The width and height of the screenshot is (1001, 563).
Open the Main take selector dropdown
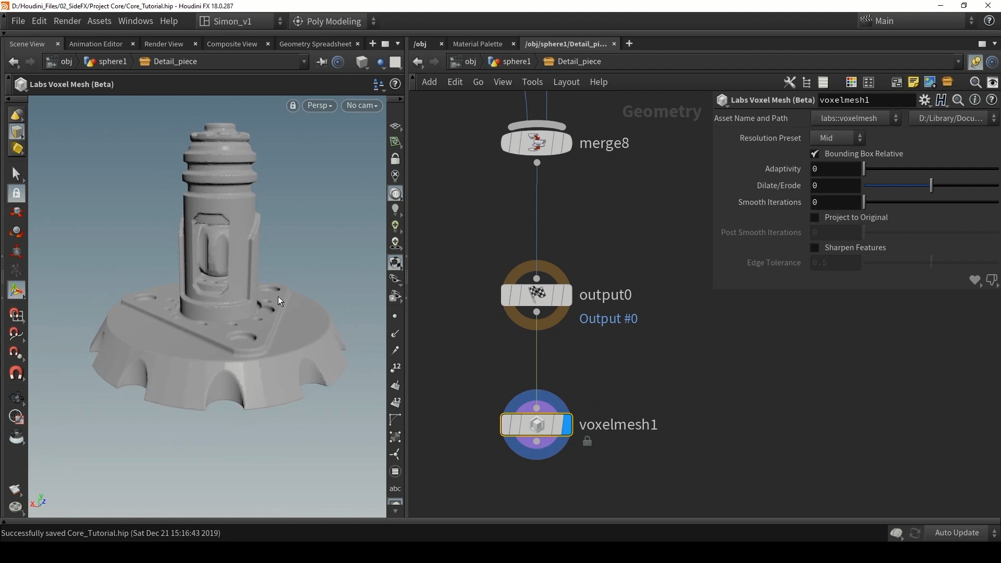tap(918, 21)
